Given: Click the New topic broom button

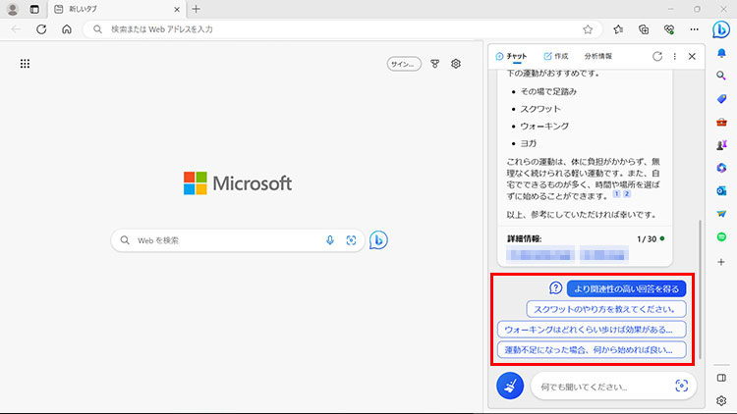Looking at the screenshot, I should tap(510, 387).
